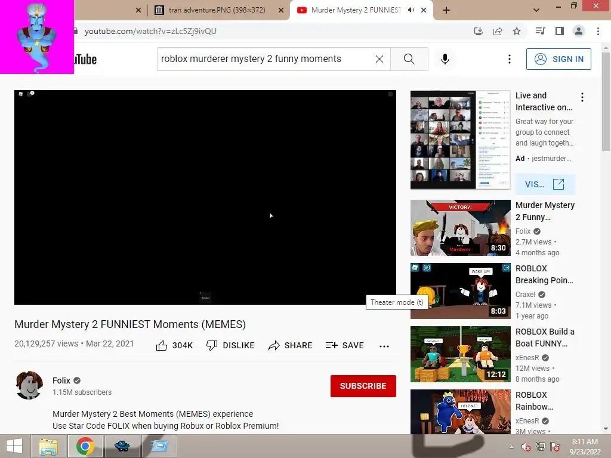Open the network tray icon
Screen dimensions: 611x458
(541, 447)
